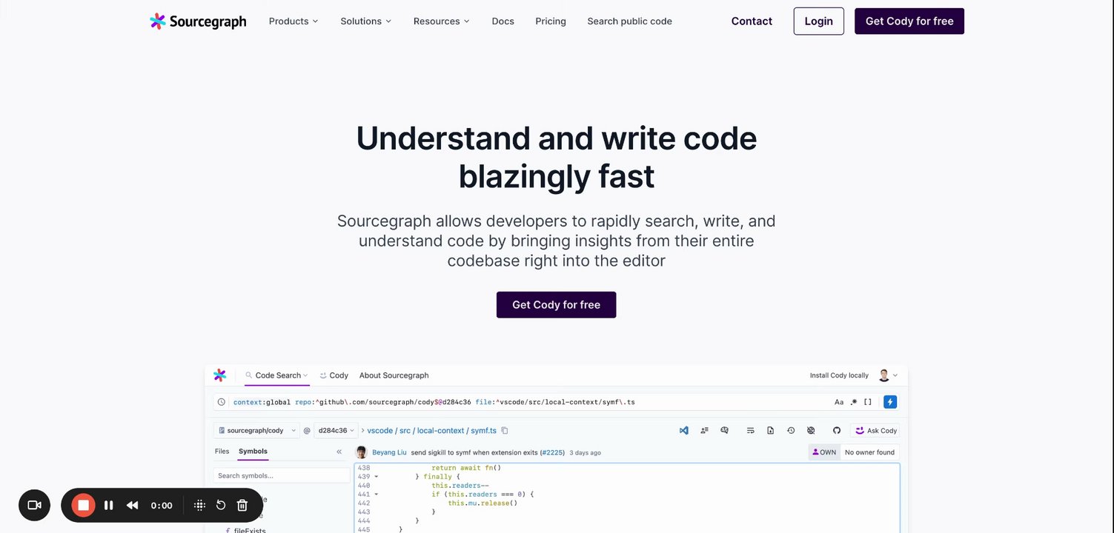This screenshot has width=1114, height=533.
Task: Collapse the sidebar with double chevron
Action: click(339, 452)
